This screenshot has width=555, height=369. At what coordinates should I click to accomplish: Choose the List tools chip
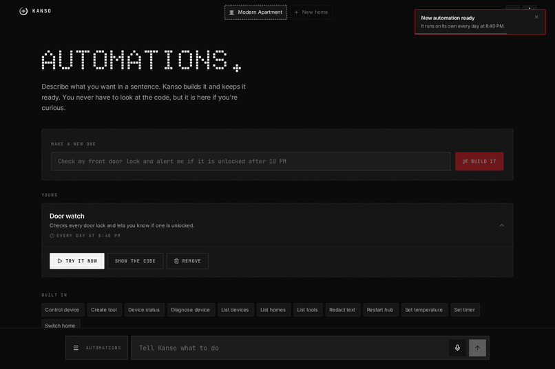point(308,310)
